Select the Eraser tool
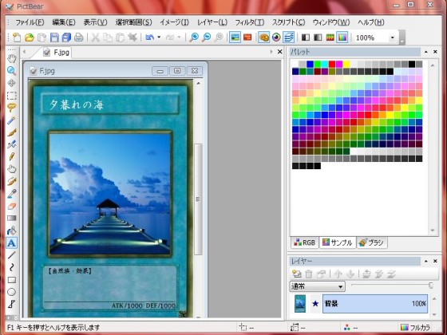Screen dimensions: 447x335 coord(11,206)
